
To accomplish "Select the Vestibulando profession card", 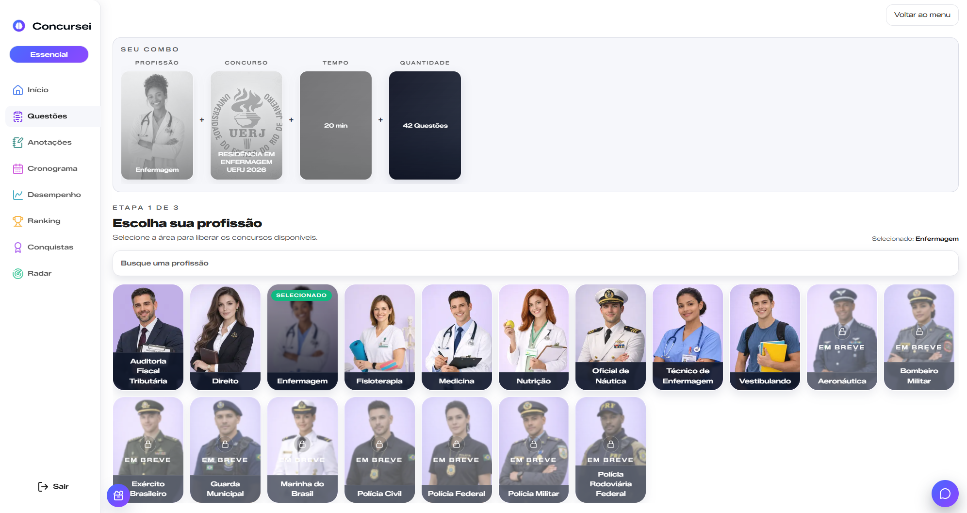I will [765, 337].
